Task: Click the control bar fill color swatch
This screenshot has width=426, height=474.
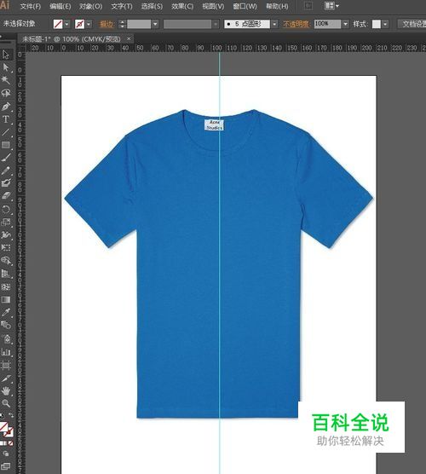Action: pyautogui.click(x=58, y=24)
